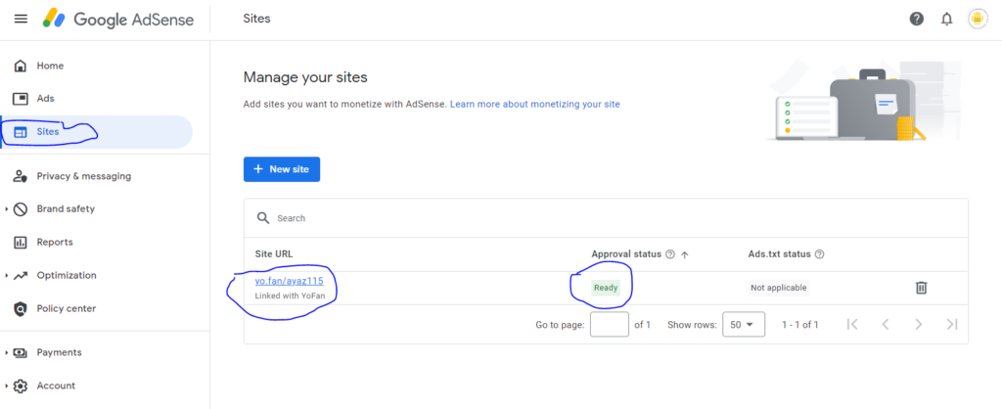1002x409 pixels.
Task: Click the Ads.txt status column header
Action: tap(780, 254)
